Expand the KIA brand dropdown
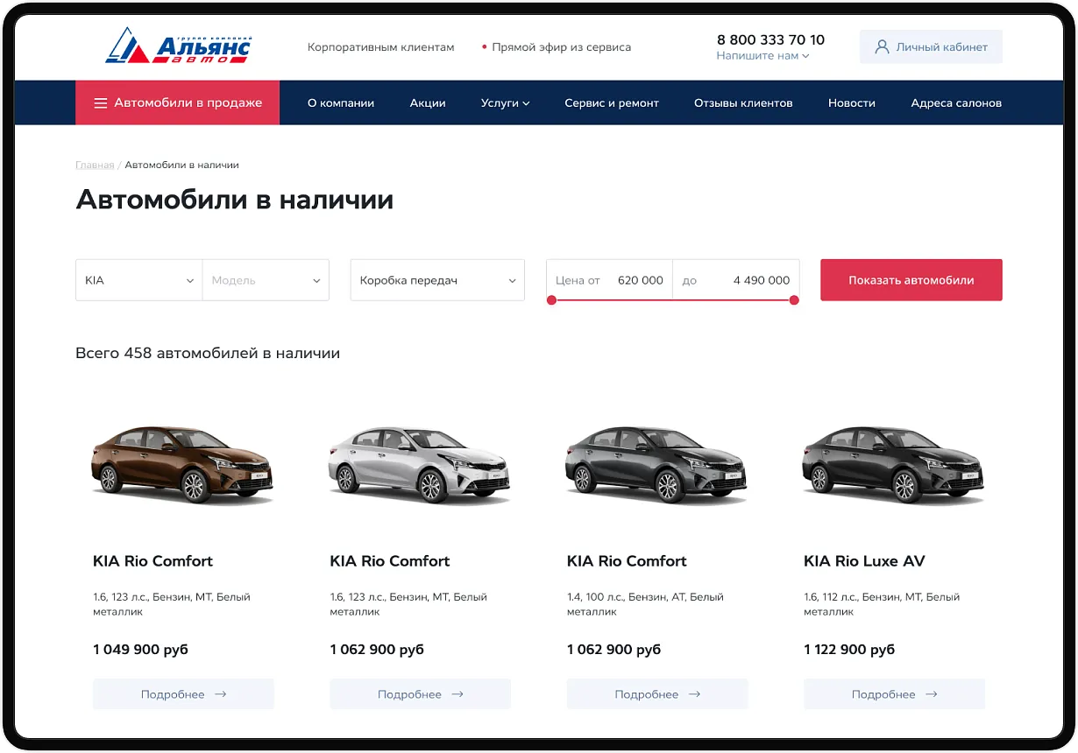Screen dimensions: 1078x753 (139, 280)
